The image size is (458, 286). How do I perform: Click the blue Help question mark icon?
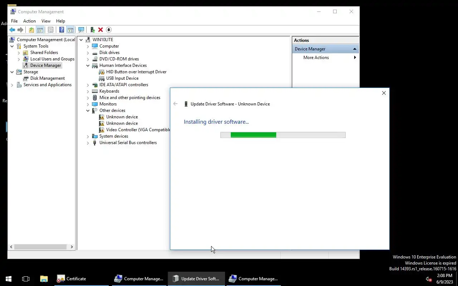(62, 30)
